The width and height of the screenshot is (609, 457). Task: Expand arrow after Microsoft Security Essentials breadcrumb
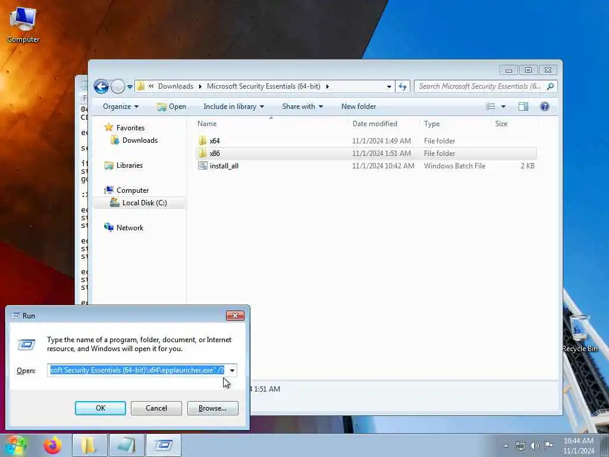coord(328,86)
